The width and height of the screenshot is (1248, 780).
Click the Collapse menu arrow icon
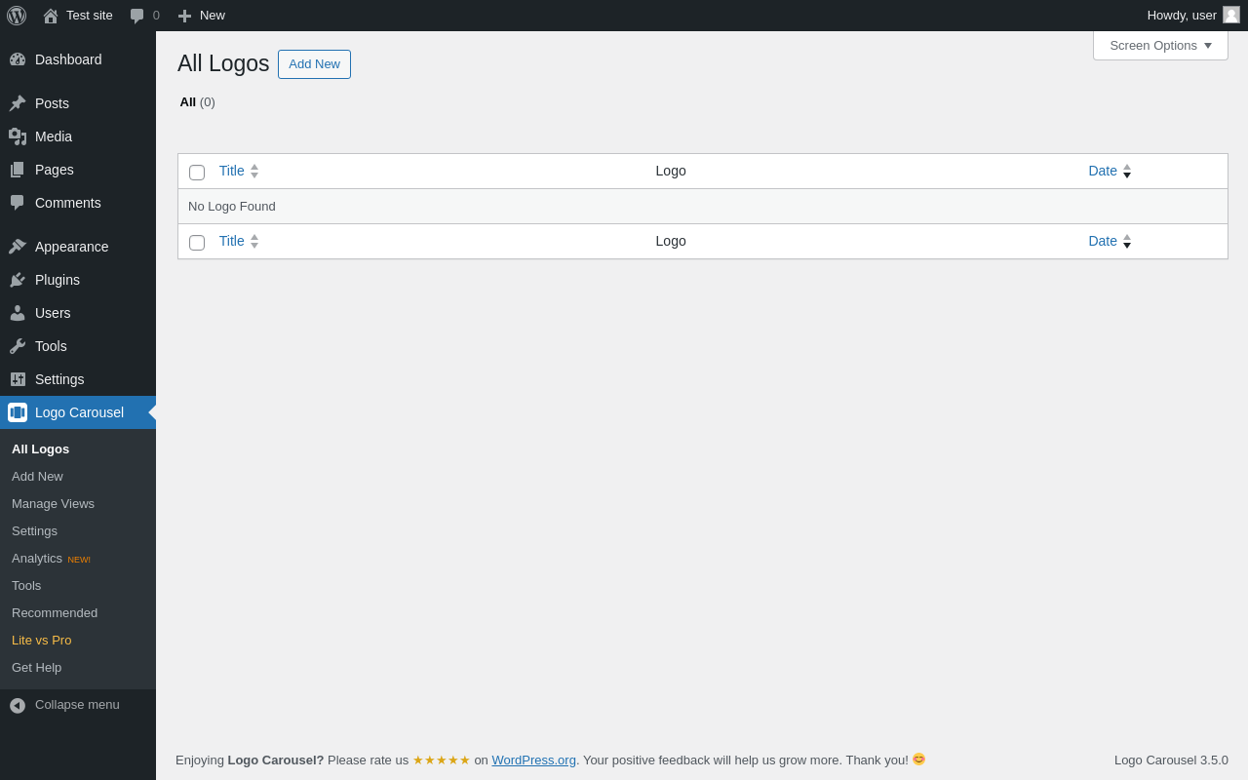click(18, 705)
